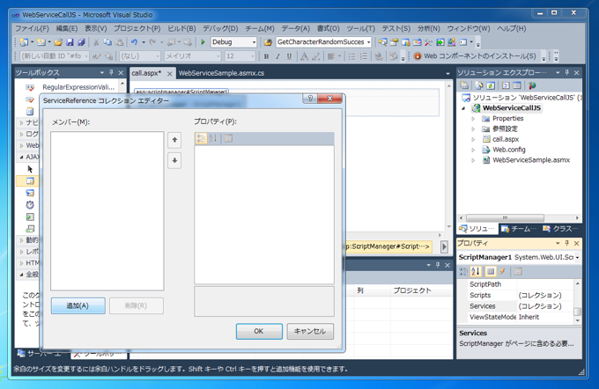Open the ScriptManager1 object selector dropdown
Image resolution: width=599 pixels, height=389 pixels.
(x=577, y=257)
